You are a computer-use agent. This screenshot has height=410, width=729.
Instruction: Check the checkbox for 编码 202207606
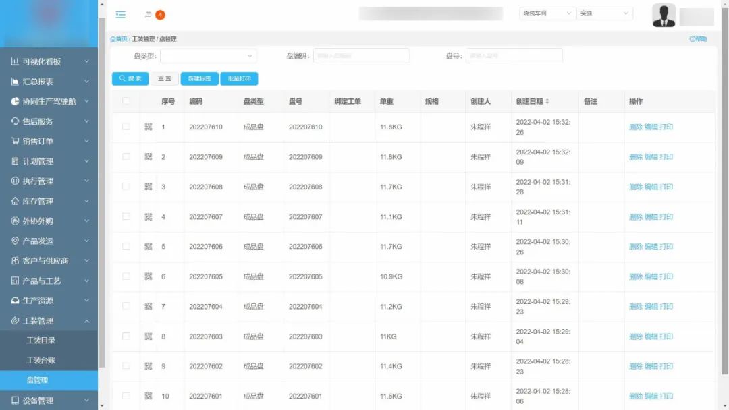(124, 247)
